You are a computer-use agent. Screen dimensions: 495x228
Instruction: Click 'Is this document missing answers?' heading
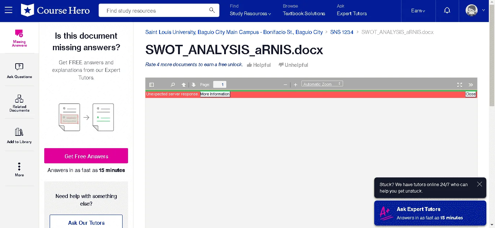coord(86,42)
